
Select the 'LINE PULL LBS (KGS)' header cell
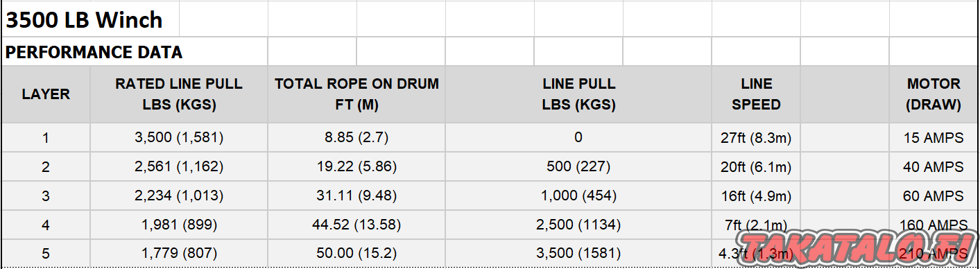[578, 94]
